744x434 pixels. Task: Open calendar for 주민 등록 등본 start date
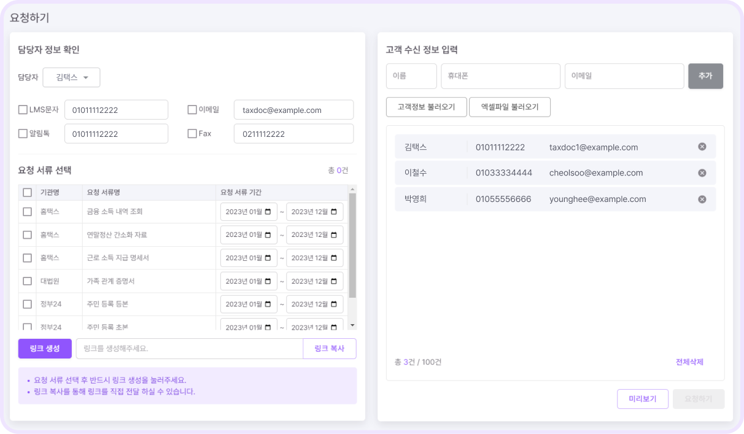pos(268,304)
